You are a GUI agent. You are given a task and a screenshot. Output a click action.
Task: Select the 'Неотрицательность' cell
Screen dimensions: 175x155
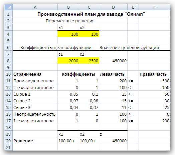pyautogui.click(x=35, y=114)
